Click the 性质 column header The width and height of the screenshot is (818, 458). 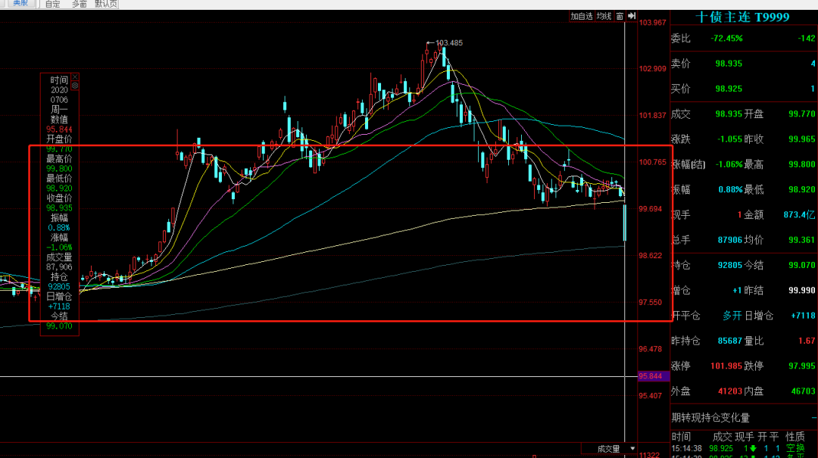795,437
